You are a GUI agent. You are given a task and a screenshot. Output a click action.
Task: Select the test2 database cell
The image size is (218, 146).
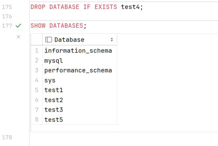coord(80,100)
